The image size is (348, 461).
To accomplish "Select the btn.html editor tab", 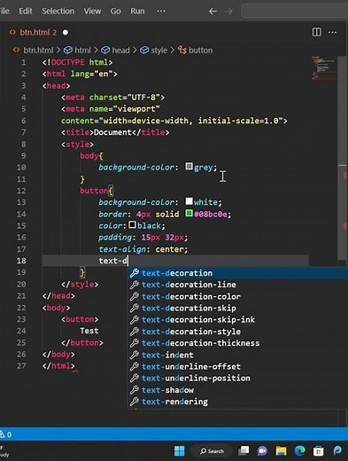I will 38,32.
